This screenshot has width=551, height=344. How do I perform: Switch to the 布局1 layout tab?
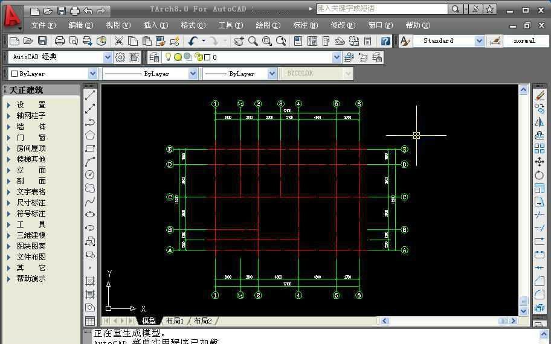[x=175, y=321]
